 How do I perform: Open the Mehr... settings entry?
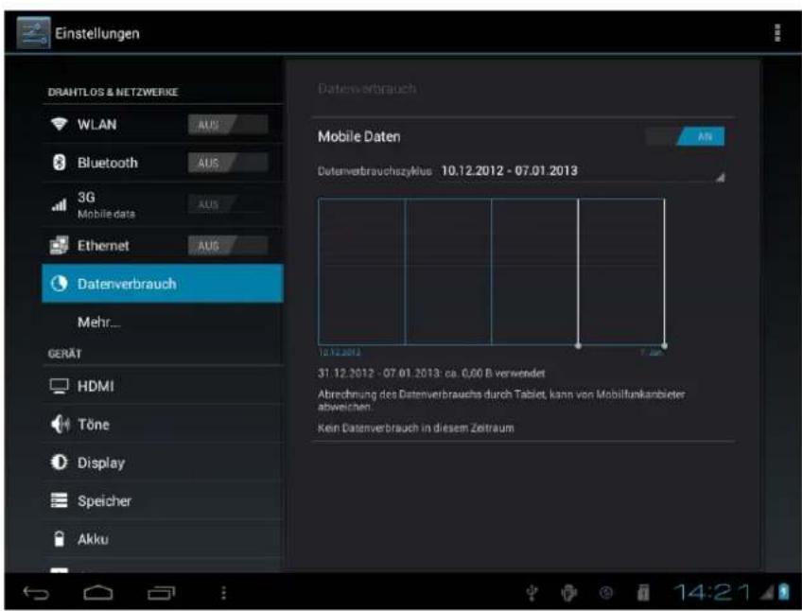(163, 323)
